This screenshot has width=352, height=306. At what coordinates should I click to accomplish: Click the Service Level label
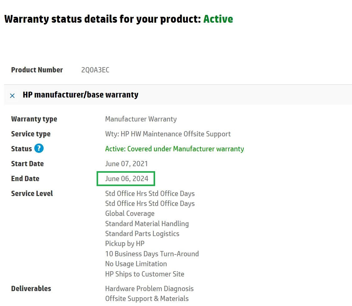(32, 194)
